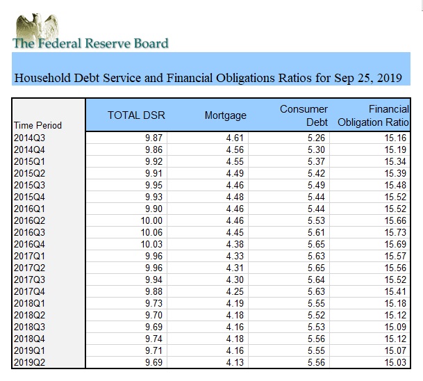Select the 2014Q3 Consumer Debt value 5.26
Viewport: 423px width, 381px height.
click(315, 138)
